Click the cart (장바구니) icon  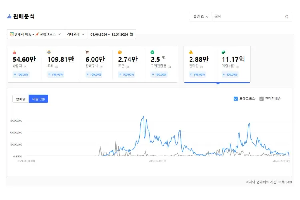(x=87, y=52)
